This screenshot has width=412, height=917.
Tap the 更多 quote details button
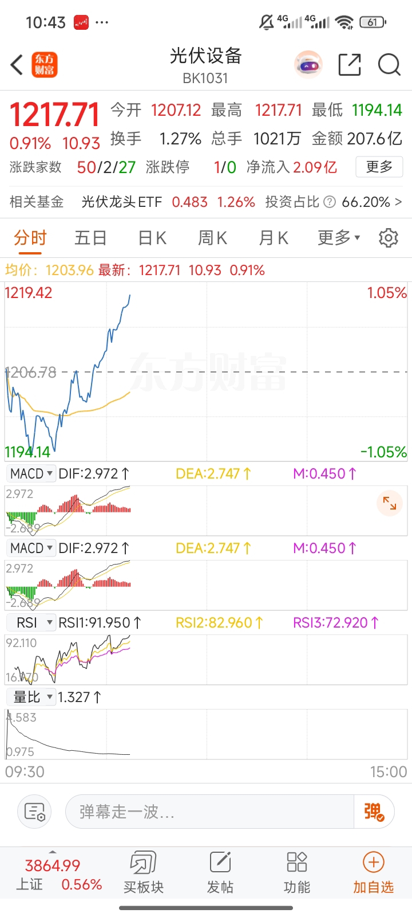[x=379, y=167]
